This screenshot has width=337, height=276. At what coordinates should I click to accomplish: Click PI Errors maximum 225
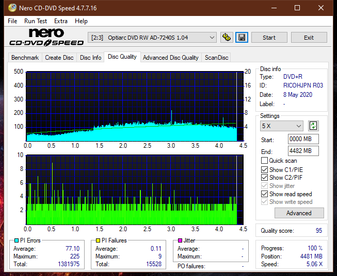pyautogui.click(x=75, y=256)
